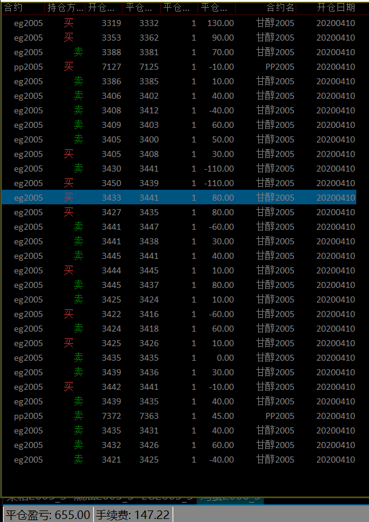The height and width of the screenshot is (522, 369).
Task: Select the open price 3442 cell
Action: [111, 387]
